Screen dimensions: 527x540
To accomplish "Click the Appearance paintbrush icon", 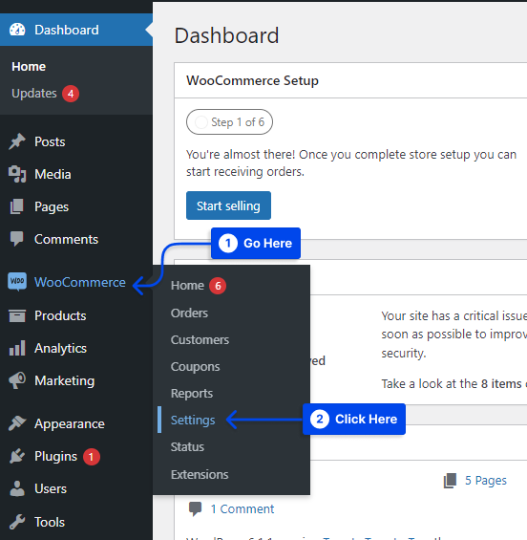I will coord(17,423).
